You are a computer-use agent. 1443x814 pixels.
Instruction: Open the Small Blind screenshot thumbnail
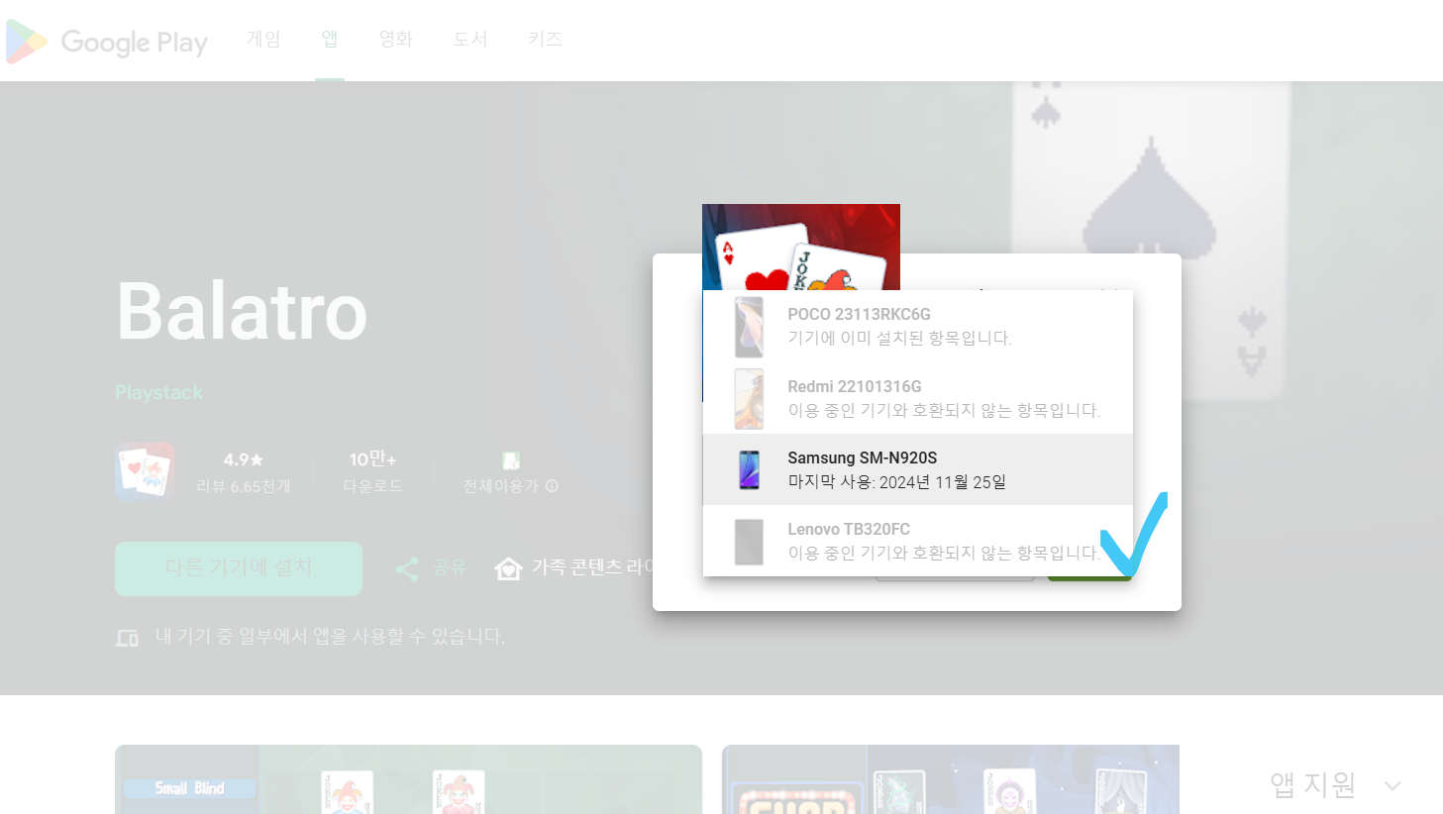(x=408, y=779)
